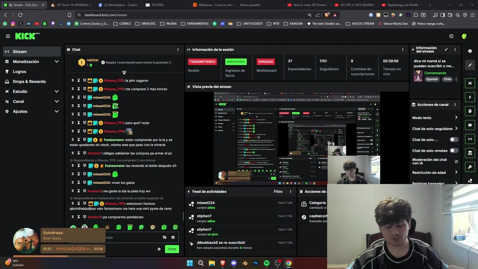
Task: Reload the browser page
Action: coord(20,15)
